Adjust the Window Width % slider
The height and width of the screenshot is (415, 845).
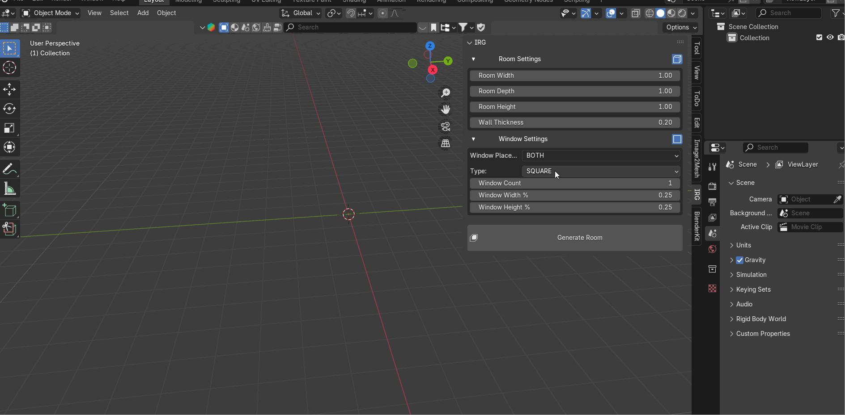575,195
